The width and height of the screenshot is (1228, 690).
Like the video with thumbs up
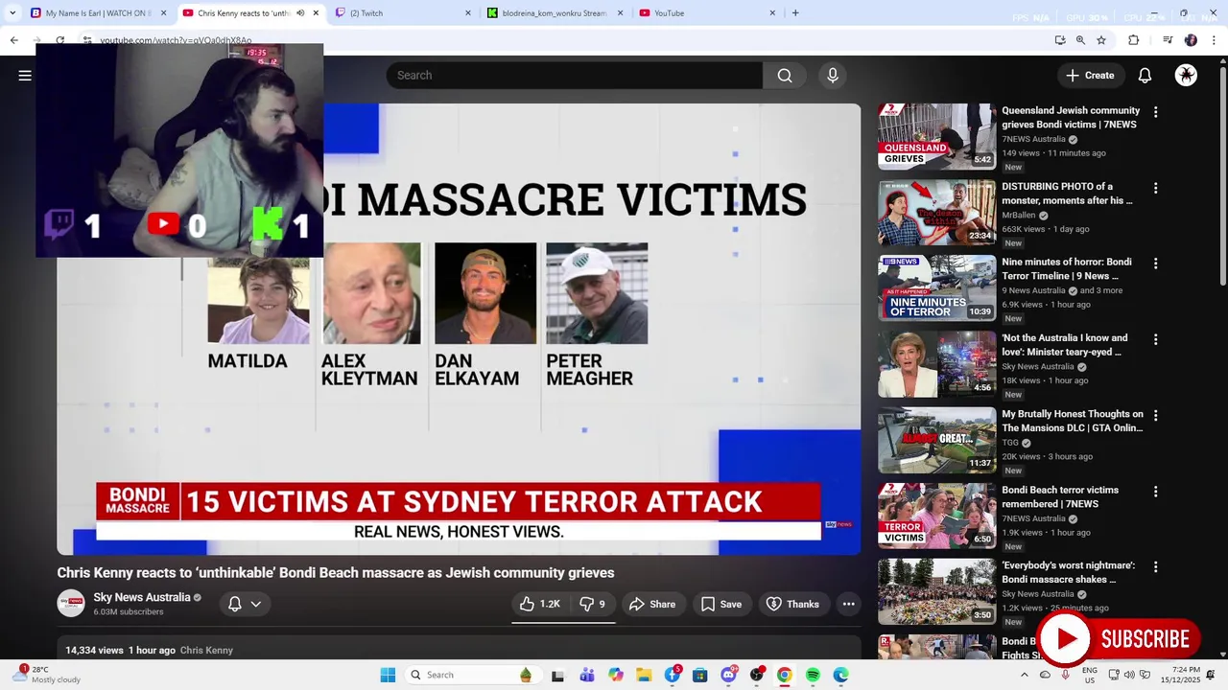point(540,604)
